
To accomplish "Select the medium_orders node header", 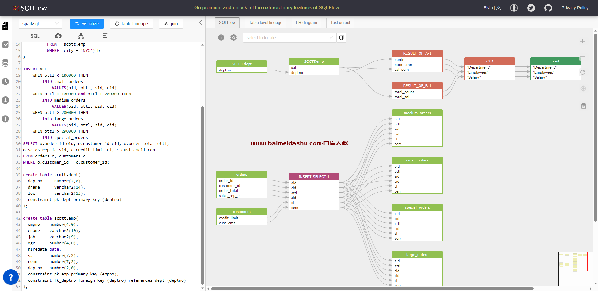I will (x=417, y=113).
